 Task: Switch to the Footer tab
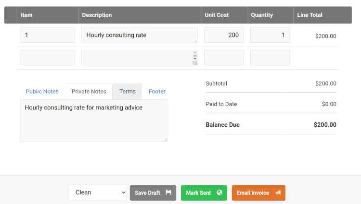[x=157, y=91]
